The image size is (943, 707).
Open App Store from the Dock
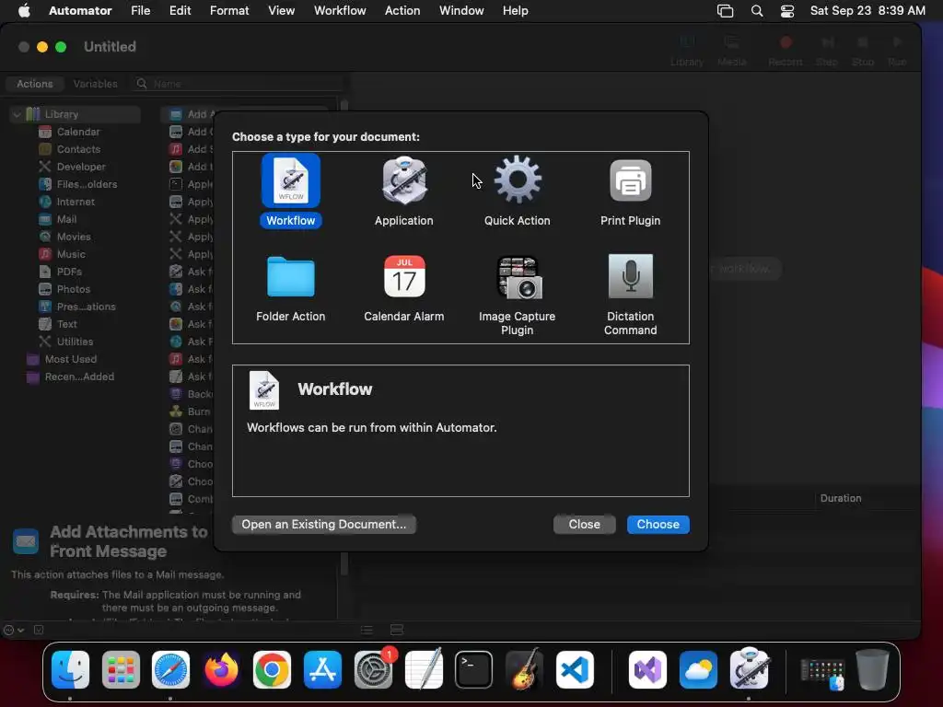tap(322, 669)
